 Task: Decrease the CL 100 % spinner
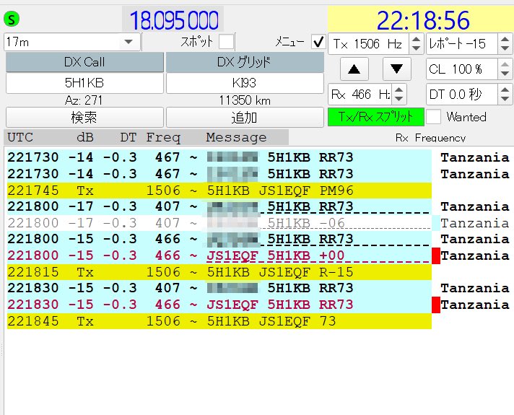pos(505,74)
